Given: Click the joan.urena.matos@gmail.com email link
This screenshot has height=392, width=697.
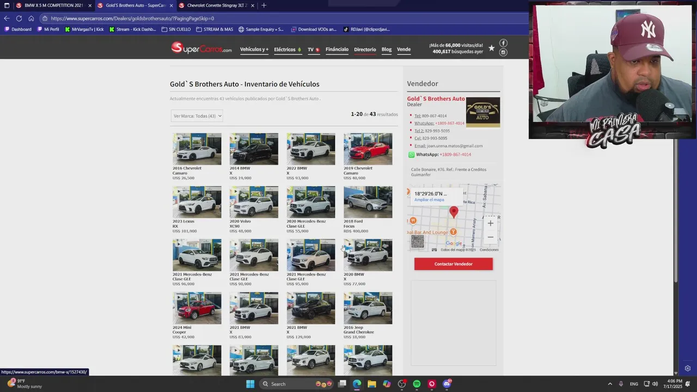Looking at the screenshot, I should coord(455,146).
